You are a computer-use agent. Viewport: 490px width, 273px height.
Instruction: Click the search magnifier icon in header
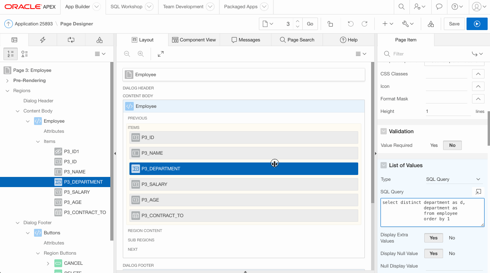401,7
